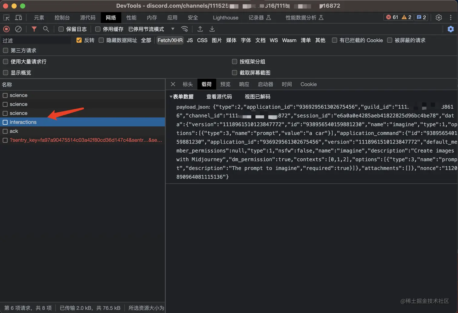Viewport: 458px width, 313px height.
Task: Enable the 截取屏幕截图 checkbox
Action: [x=234, y=73]
